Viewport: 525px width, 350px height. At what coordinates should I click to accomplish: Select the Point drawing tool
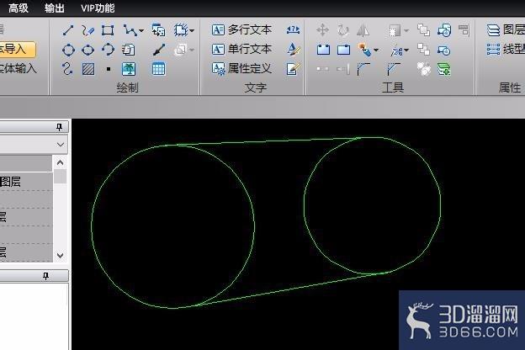(109, 69)
